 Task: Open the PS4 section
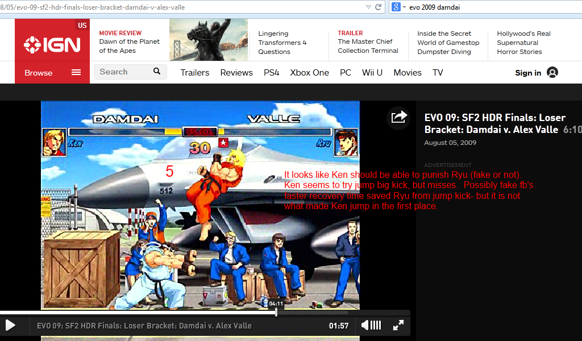tap(271, 73)
